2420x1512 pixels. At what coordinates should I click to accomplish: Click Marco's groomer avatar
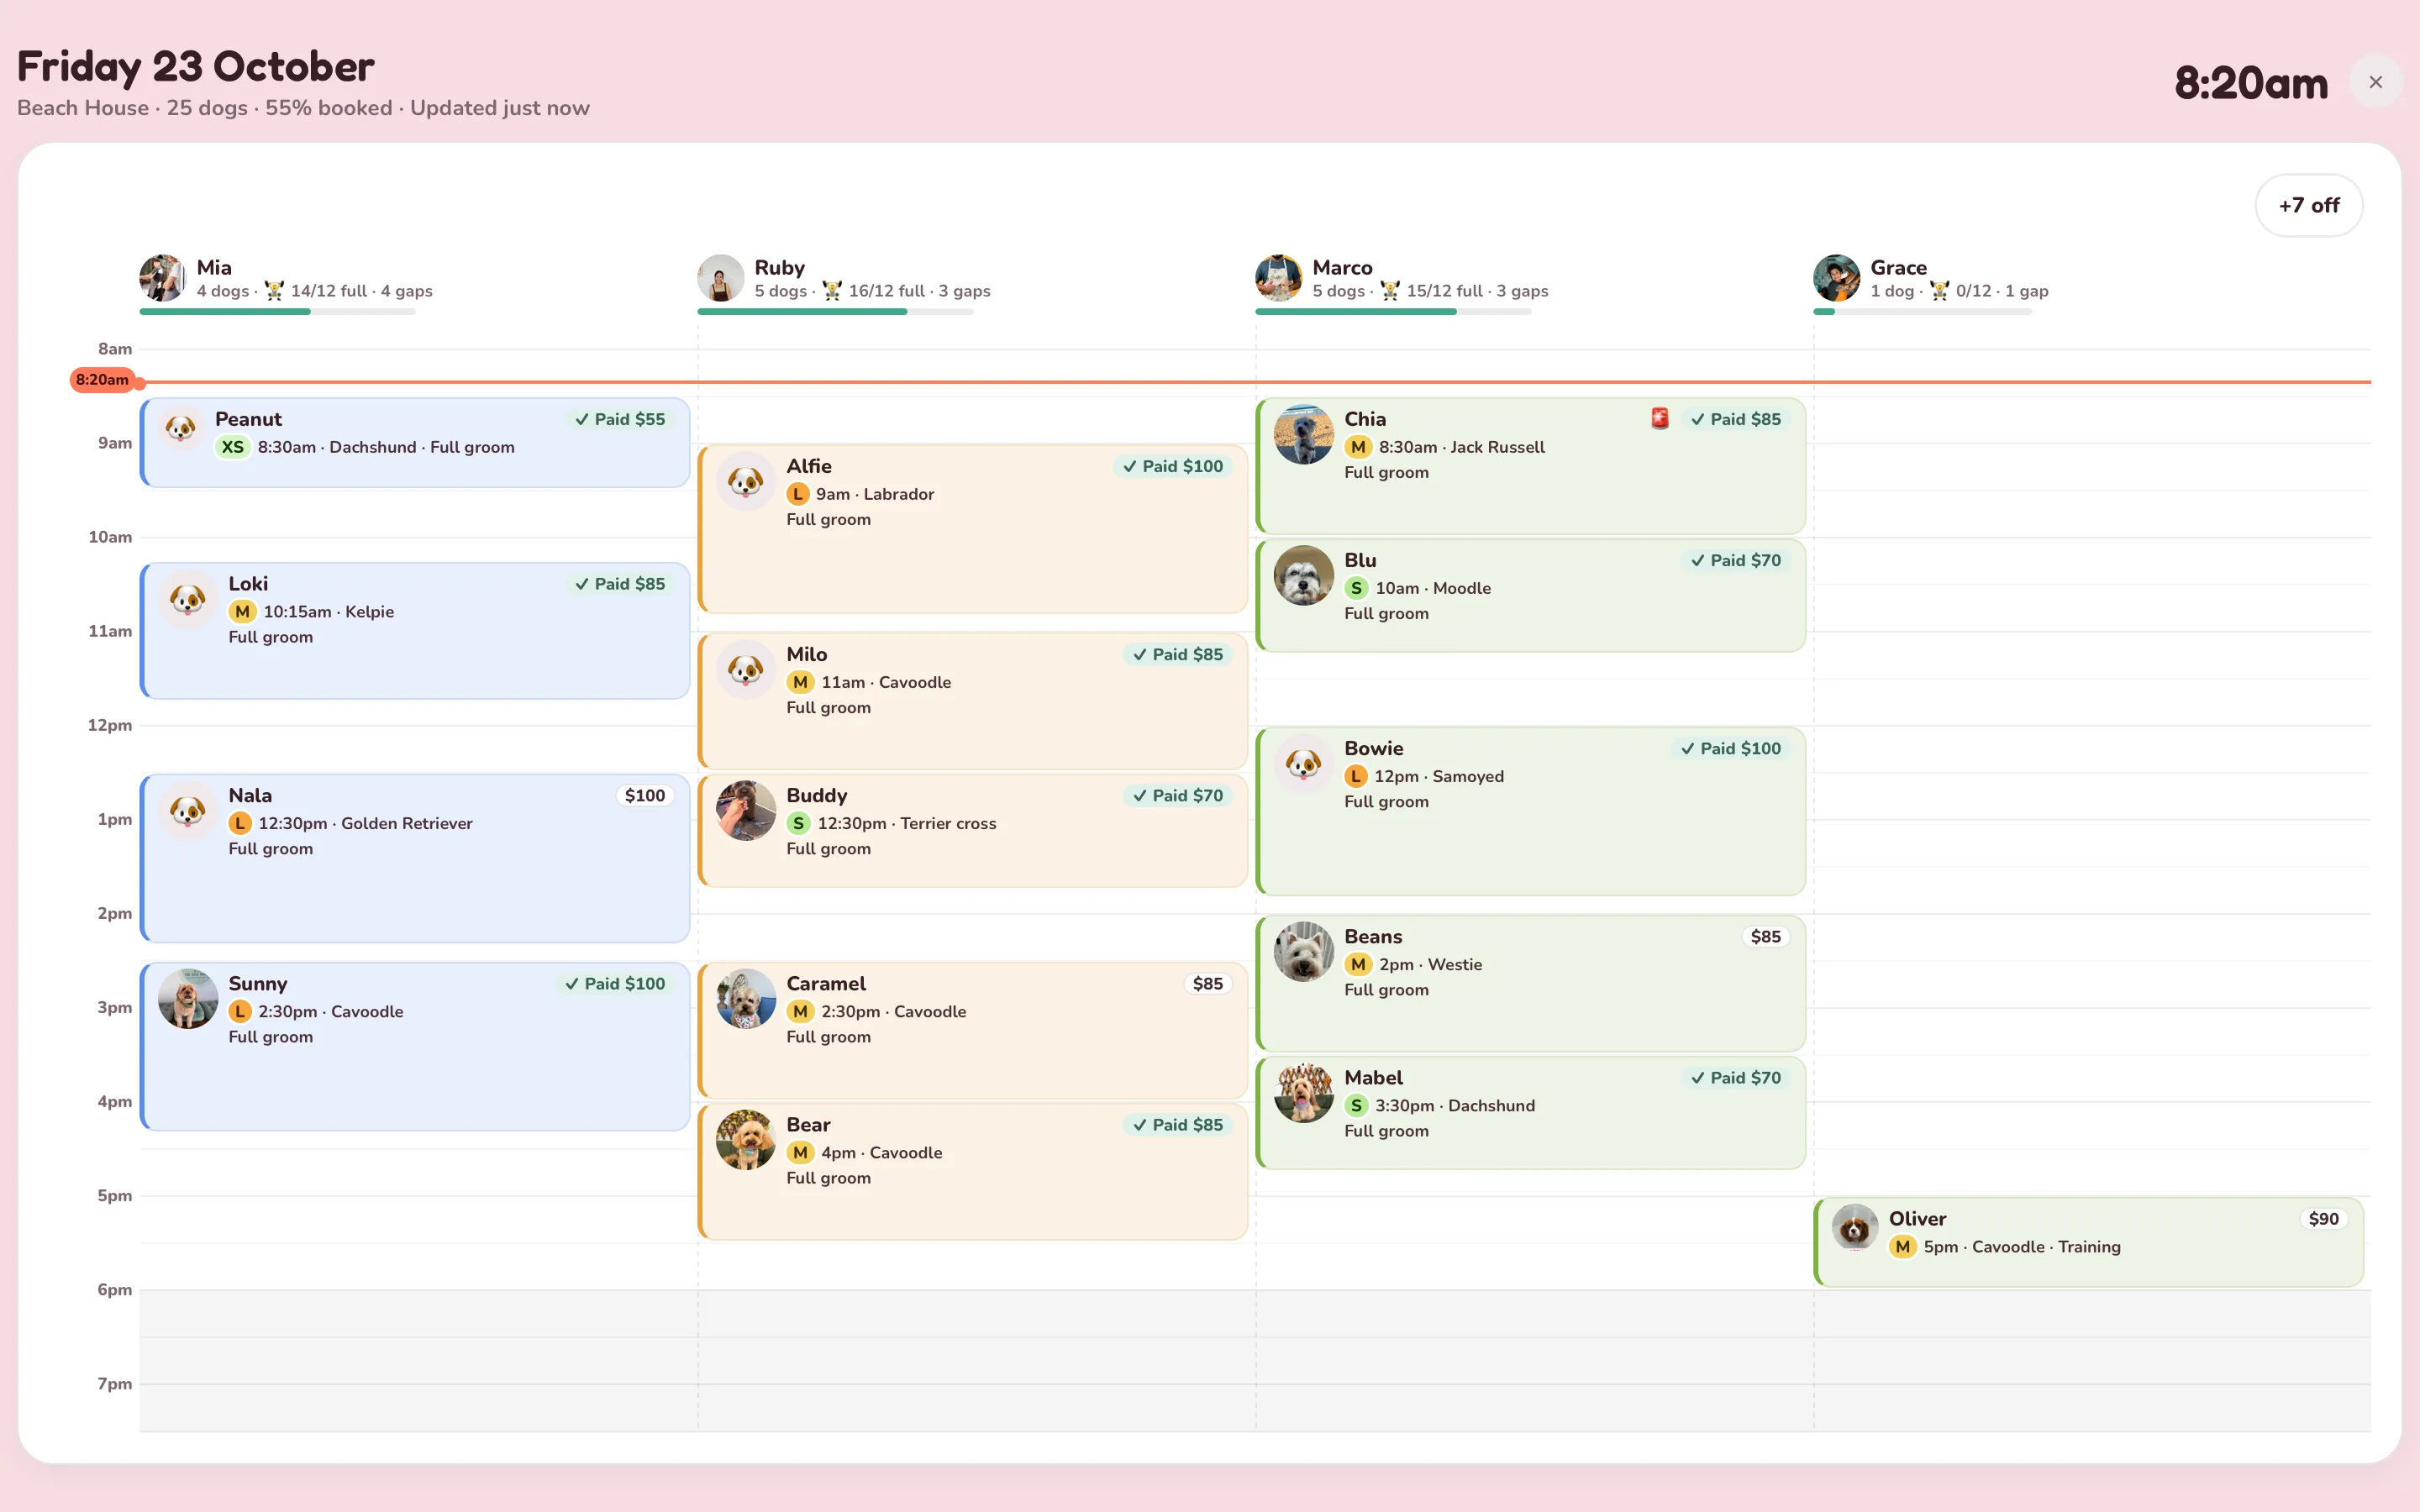[1279, 278]
